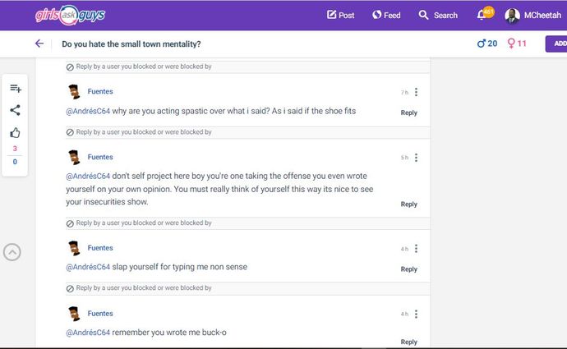
Task: View the male vote count of 20
Action: pyautogui.click(x=487, y=44)
